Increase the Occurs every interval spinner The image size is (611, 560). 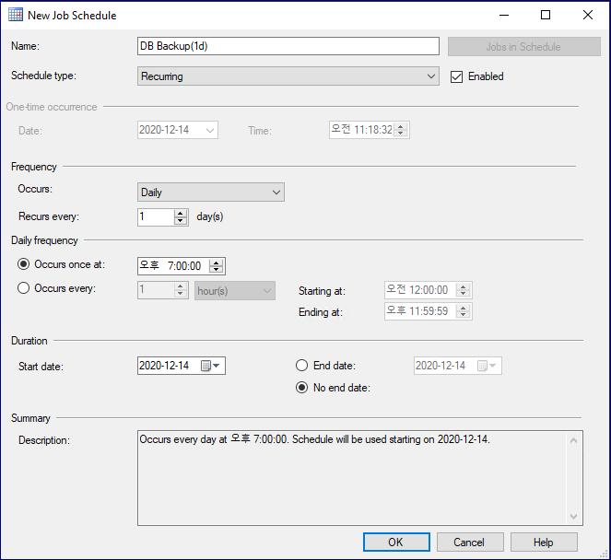(x=180, y=286)
